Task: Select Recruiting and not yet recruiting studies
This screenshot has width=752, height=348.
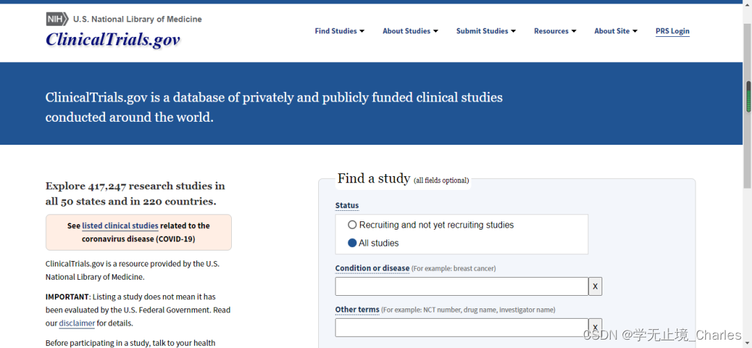Action: click(x=352, y=225)
